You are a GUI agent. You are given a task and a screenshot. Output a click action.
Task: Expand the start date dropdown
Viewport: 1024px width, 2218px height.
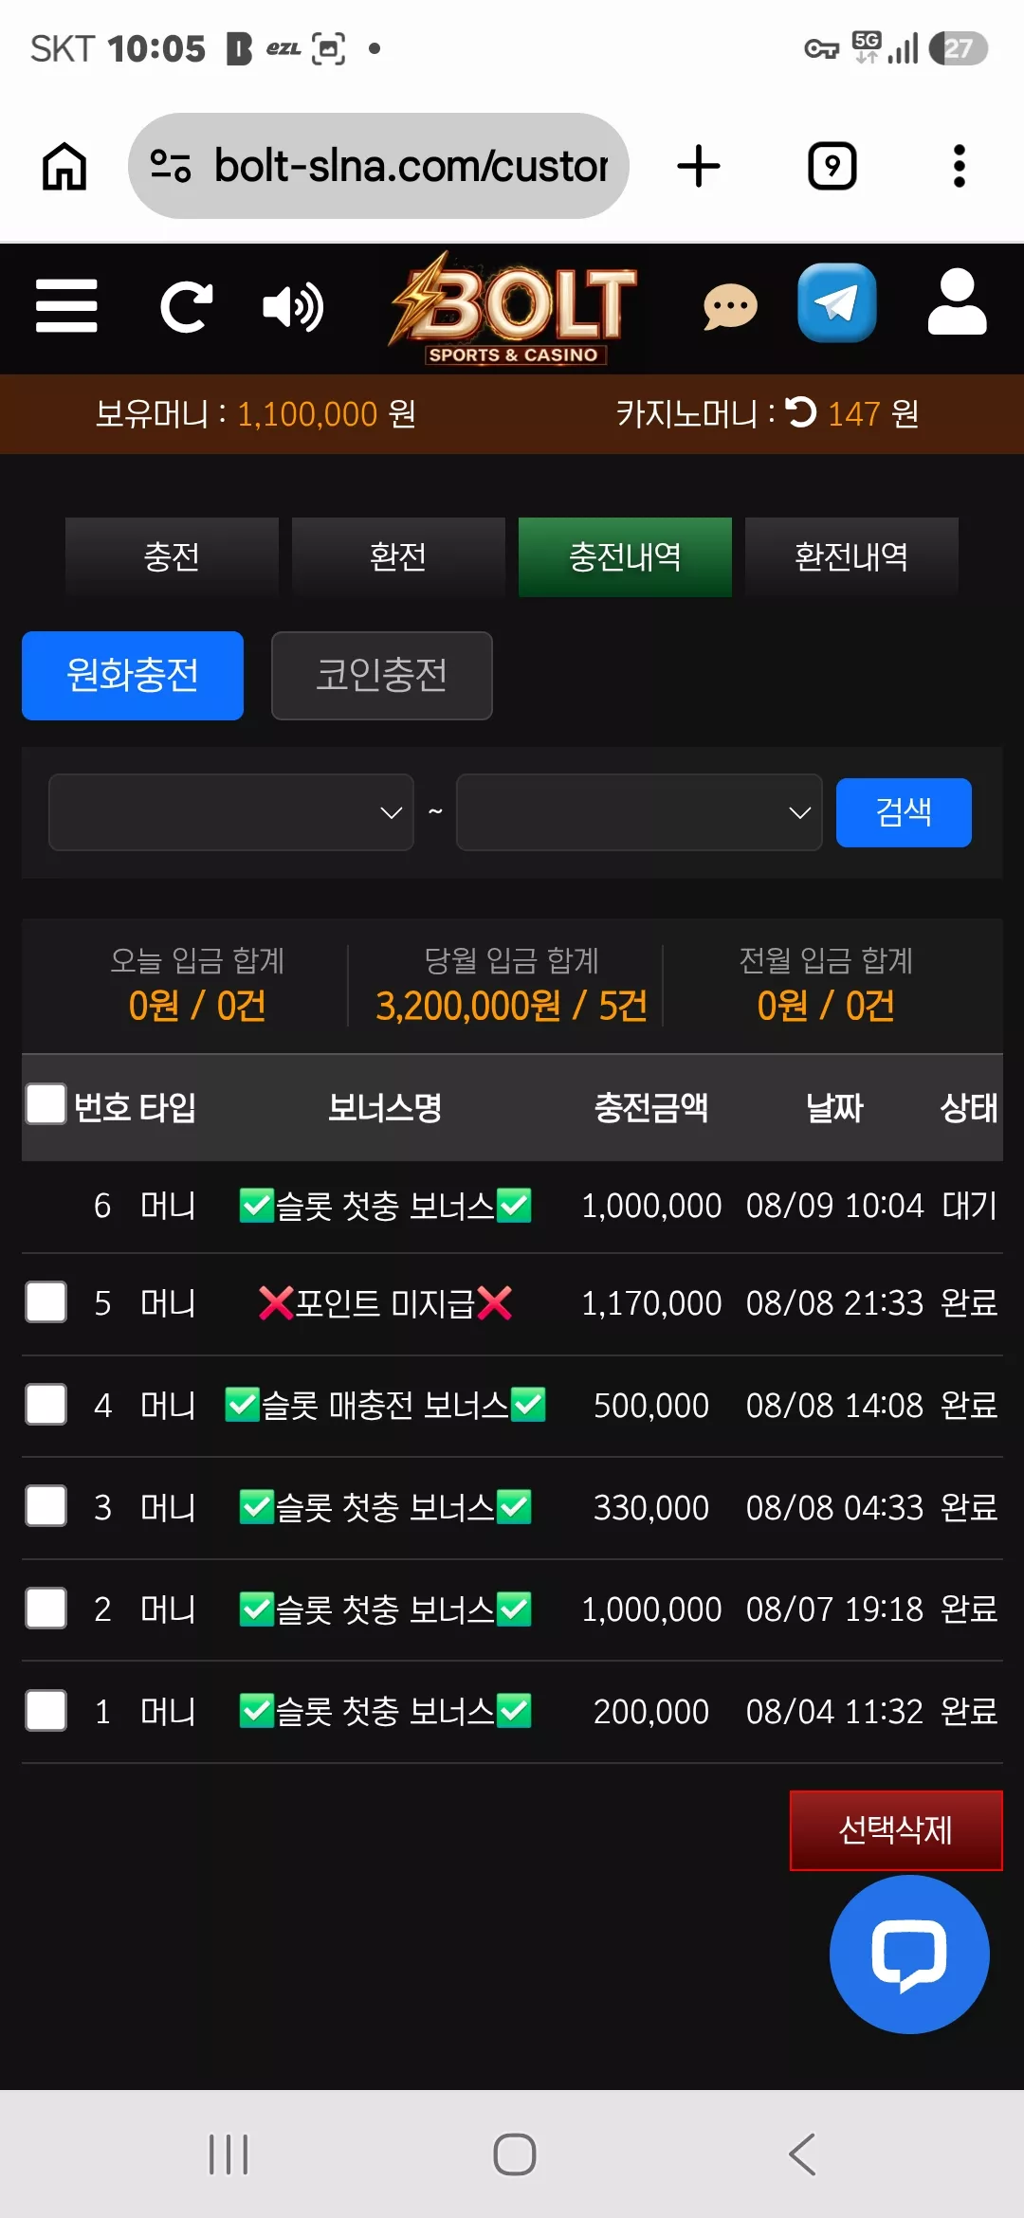[231, 812]
